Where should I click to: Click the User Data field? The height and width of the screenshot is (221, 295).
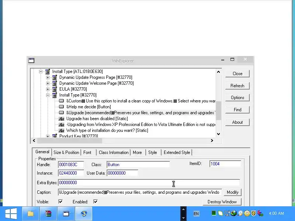[x=122, y=173]
